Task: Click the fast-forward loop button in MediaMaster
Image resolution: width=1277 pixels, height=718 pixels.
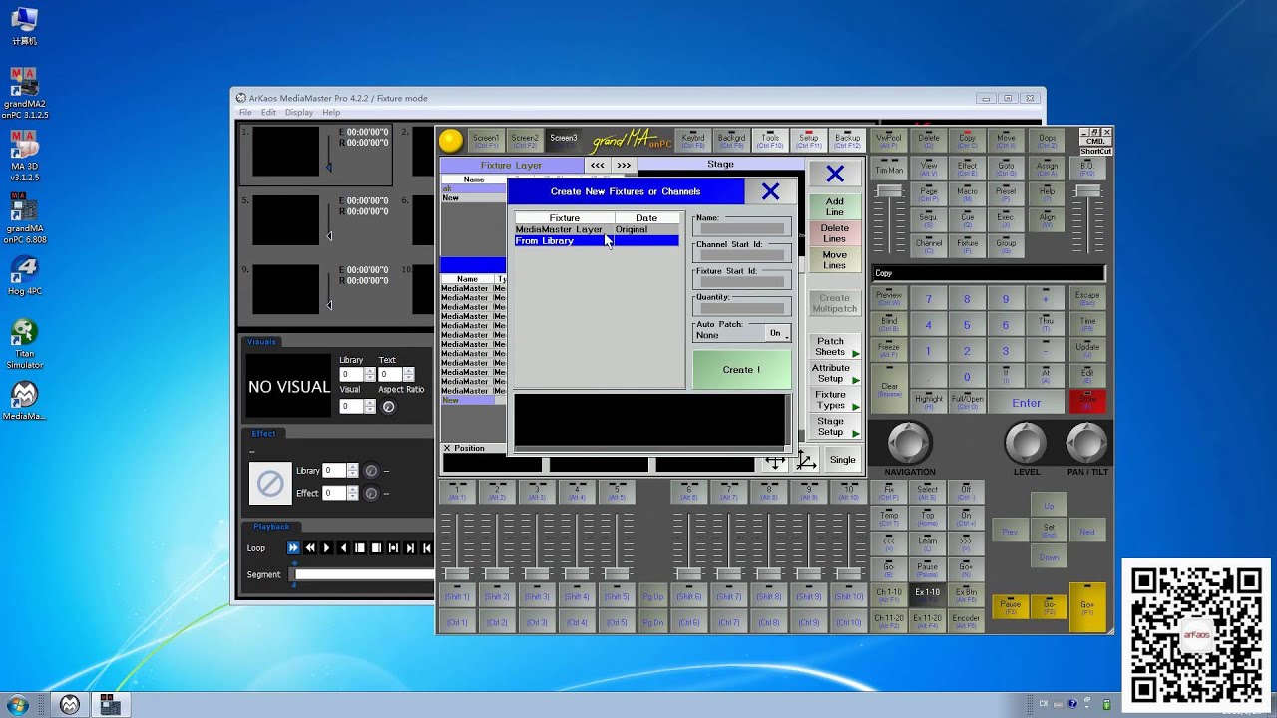Action: 293,548
